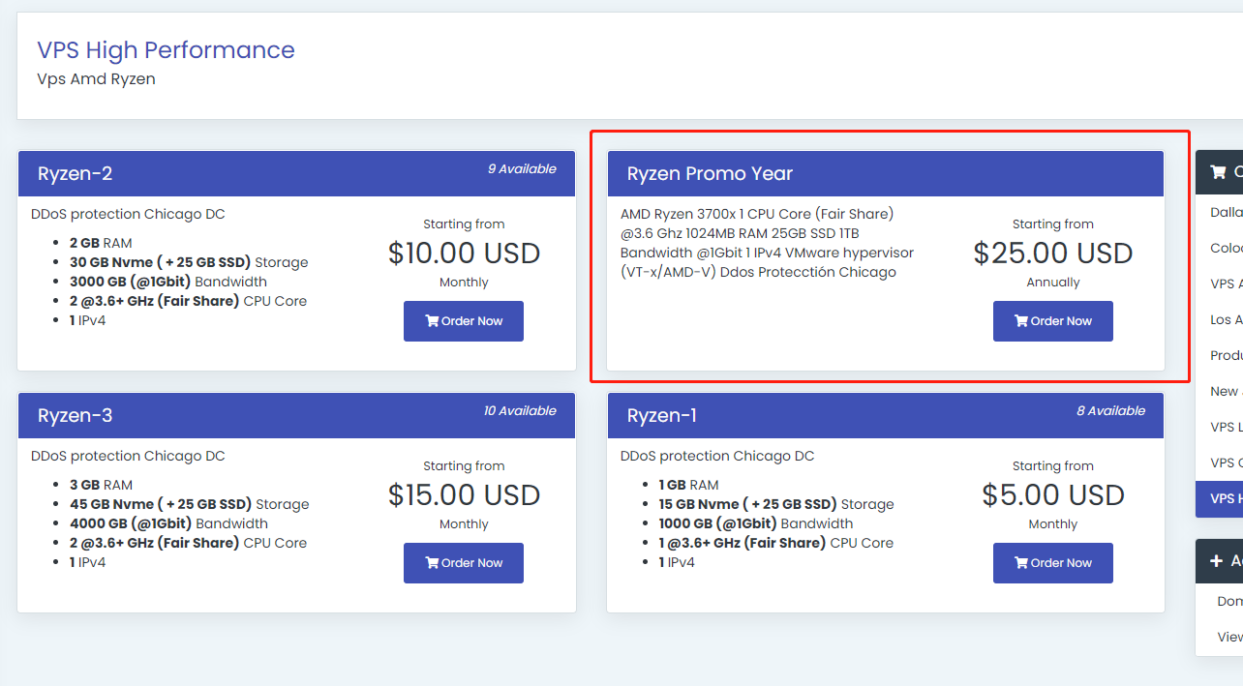Open the View link in Actions panel

[1229, 637]
